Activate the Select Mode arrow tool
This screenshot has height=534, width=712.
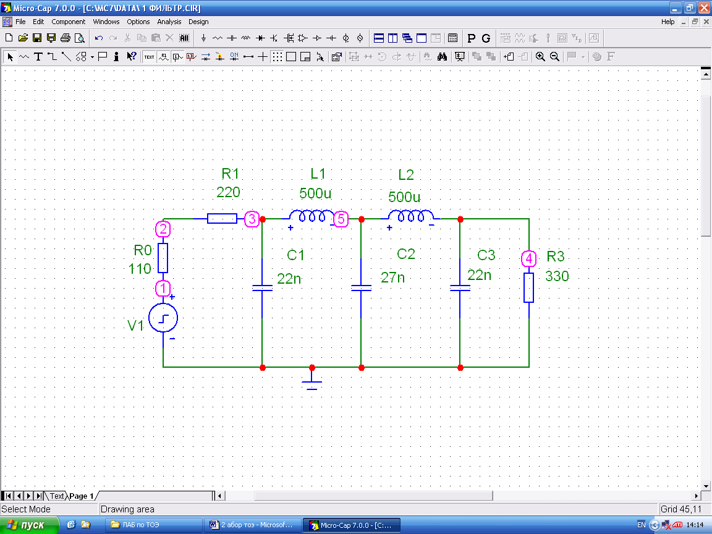coord(10,57)
